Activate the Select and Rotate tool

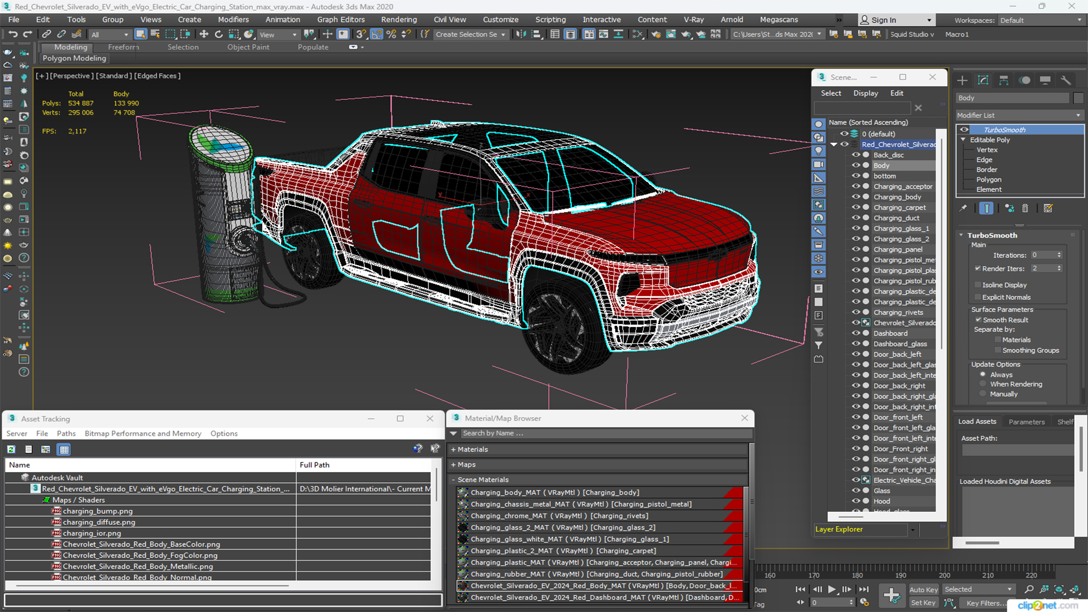click(219, 35)
